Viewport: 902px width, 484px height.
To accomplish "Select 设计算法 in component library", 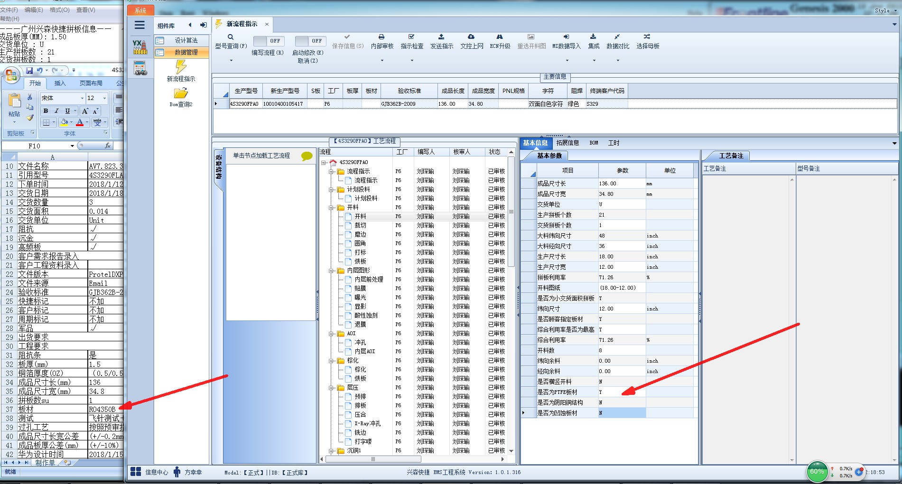I will 182,40.
